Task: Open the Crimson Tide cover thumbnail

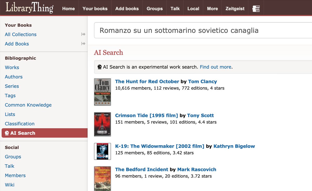Action: pyautogui.click(x=102, y=124)
